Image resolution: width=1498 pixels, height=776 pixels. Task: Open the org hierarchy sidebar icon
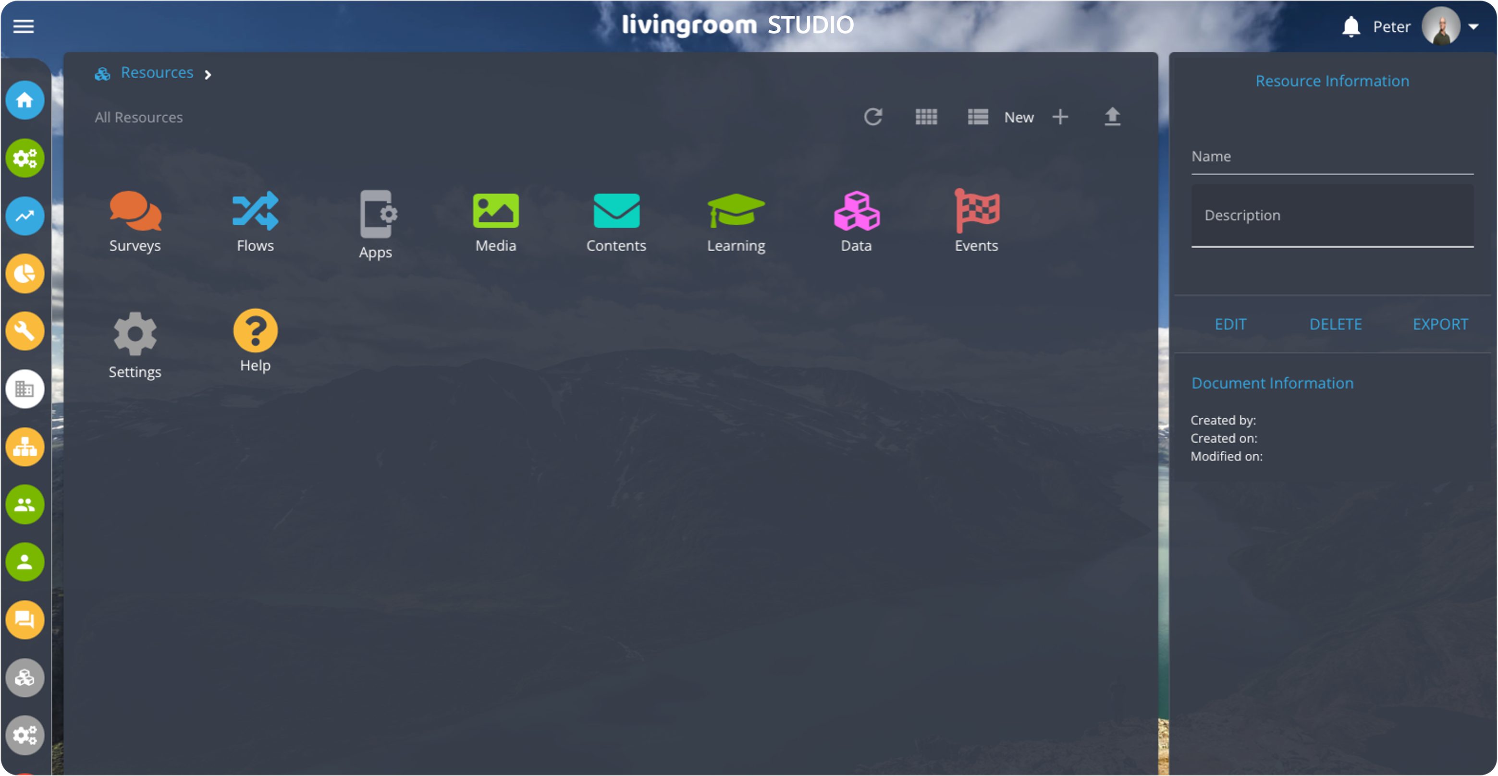[x=25, y=447]
